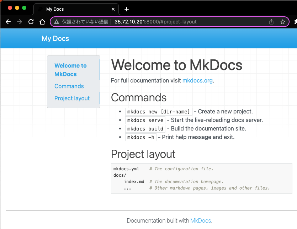This screenshot has width=297, height=229.
Task: Click the 'mkdocs build' code snippet
Action: (x=145, y=129)
